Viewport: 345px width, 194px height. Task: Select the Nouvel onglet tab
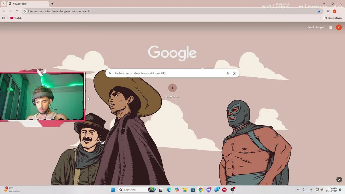pyautogui.click(x=28, y=4)
